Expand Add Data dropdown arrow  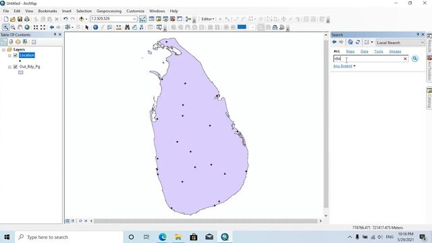[x=86, y=20]
